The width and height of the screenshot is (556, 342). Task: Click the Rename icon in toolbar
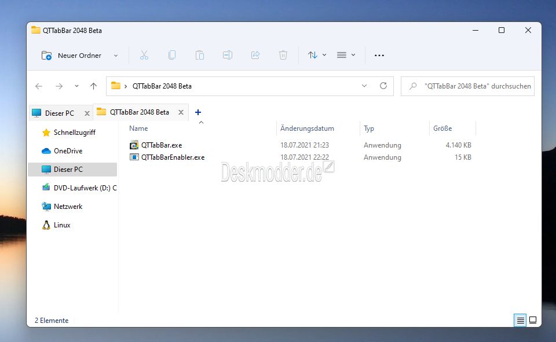click(x=227, y=56)
